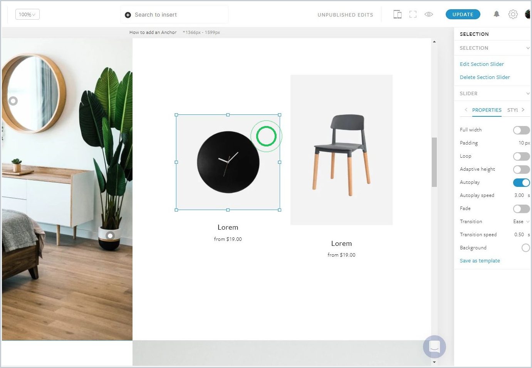The width and height of the screenshot is (532, 368).
Task: Open notifications bell
Action: pyautogui.click(x=497, y=14)
